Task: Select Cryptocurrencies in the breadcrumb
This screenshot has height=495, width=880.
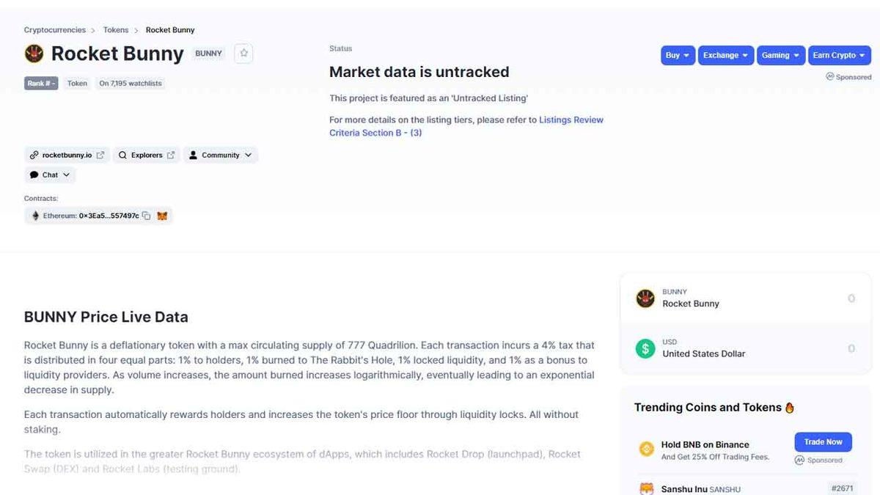Action: [x=54, y=29]
